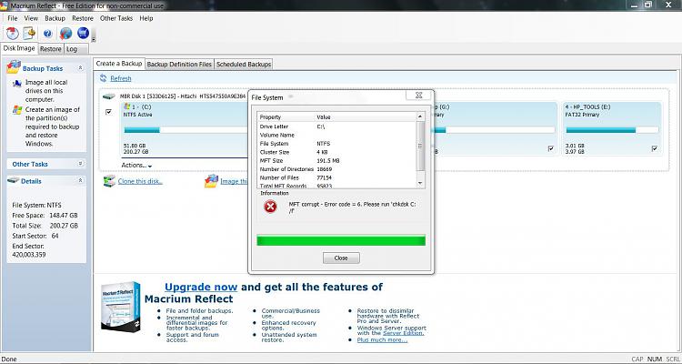The image size is (682, 364).
Task: Open the Actions dropdown
Action: (x=136, y=166)
